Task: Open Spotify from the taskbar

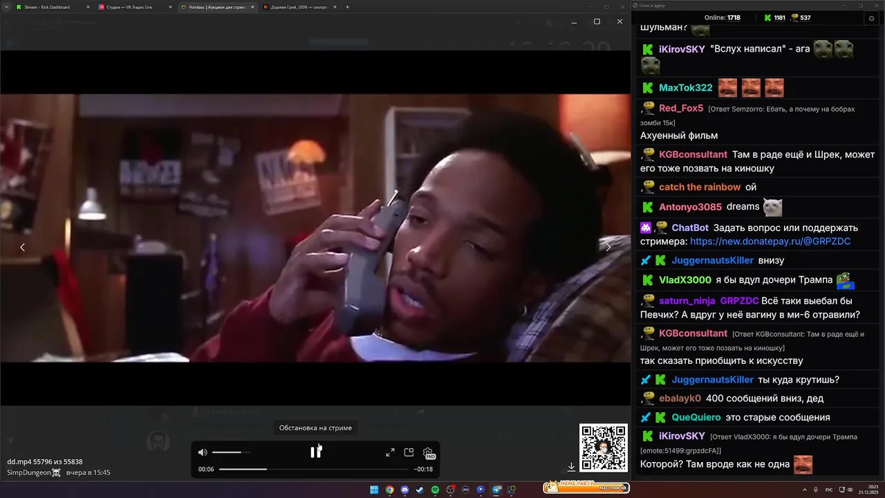Action: (x=435, y=490)
